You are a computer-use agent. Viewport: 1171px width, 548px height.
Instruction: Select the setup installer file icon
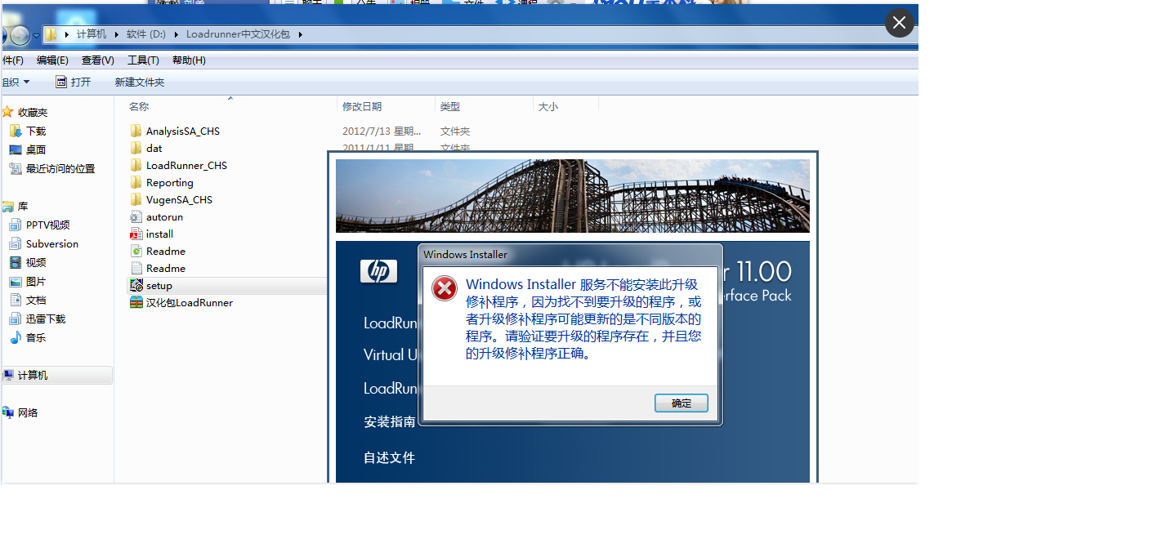click(136, 285)
